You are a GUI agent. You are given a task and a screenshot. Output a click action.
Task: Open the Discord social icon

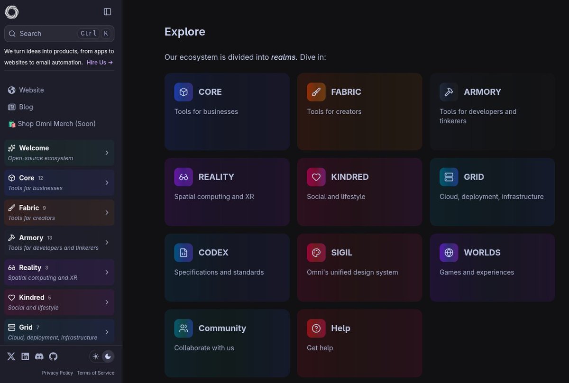tap(39, 356)
